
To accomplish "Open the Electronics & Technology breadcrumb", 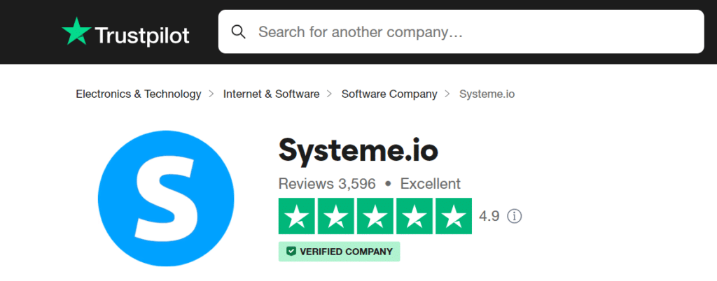I will tap(138, 94).
